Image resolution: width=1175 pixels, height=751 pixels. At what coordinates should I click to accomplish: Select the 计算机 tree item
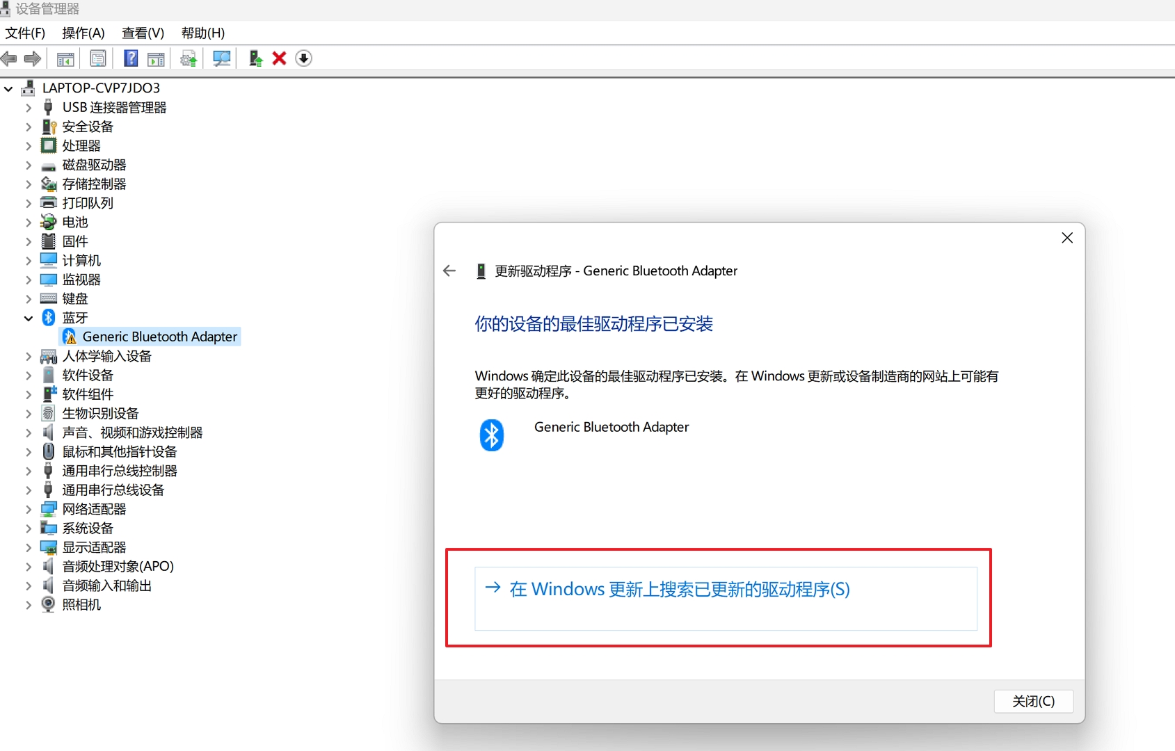pyautogui.click(x=81, y=260)
